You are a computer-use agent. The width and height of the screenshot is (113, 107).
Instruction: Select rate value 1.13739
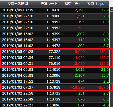point(53,99)
